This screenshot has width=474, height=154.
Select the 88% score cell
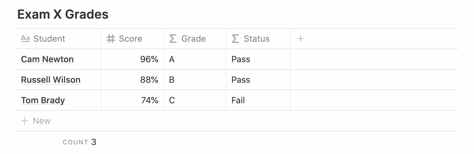(132, 80)
